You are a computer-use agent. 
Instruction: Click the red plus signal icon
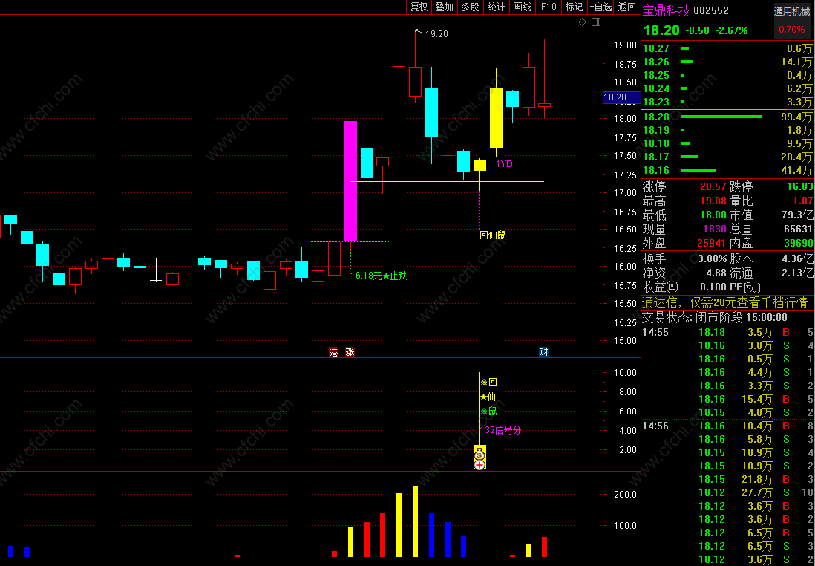(x=479, y=465)
